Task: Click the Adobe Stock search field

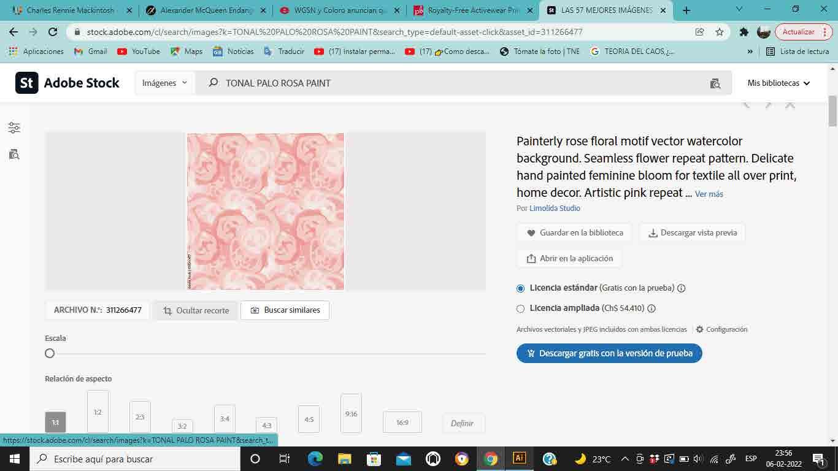Action: (463, 83)
